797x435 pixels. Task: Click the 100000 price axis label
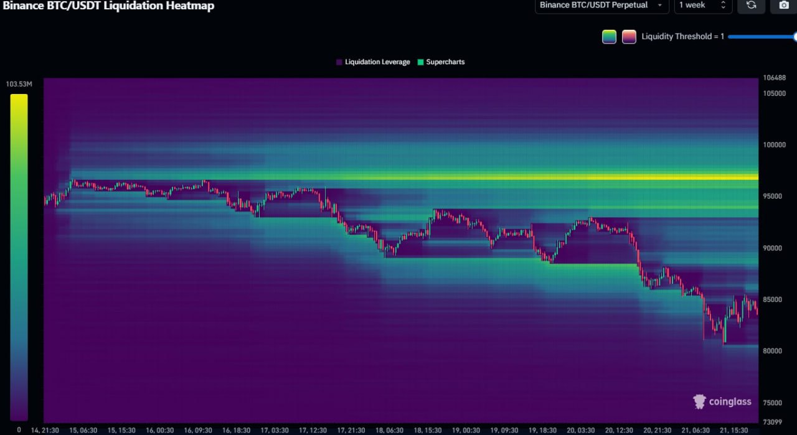pyautogui.click(x=774, y=145)
